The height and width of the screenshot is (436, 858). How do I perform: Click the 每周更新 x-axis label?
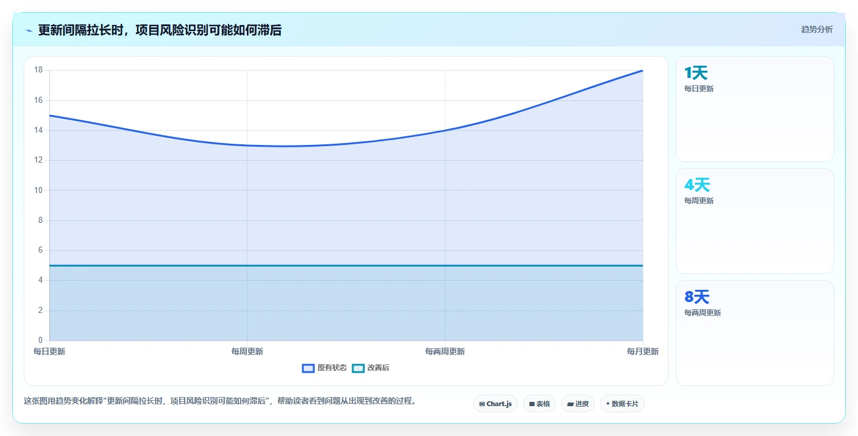point(247,352)
